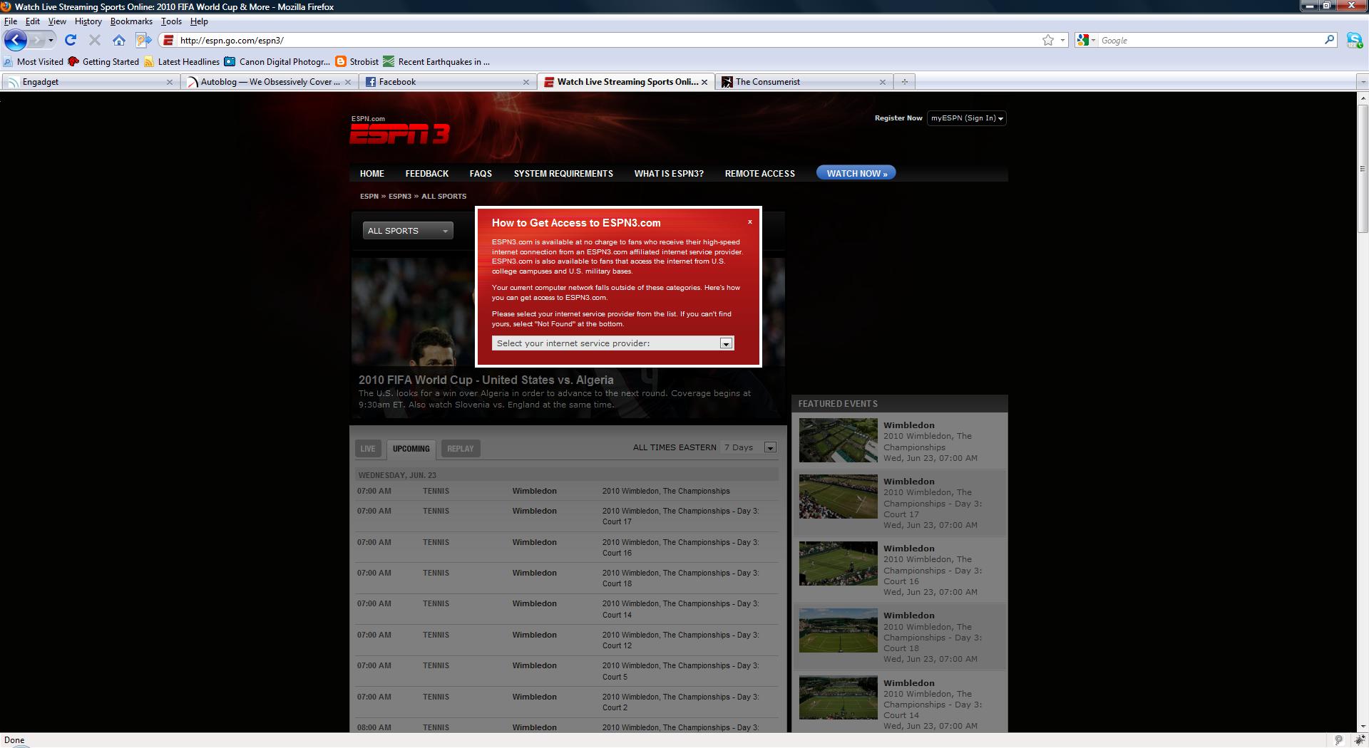Open the Wimbledon Court 16 featured thumbnail
Image resolution: width=1369 pixels, height=748 pixels.
tap(838, 563)
